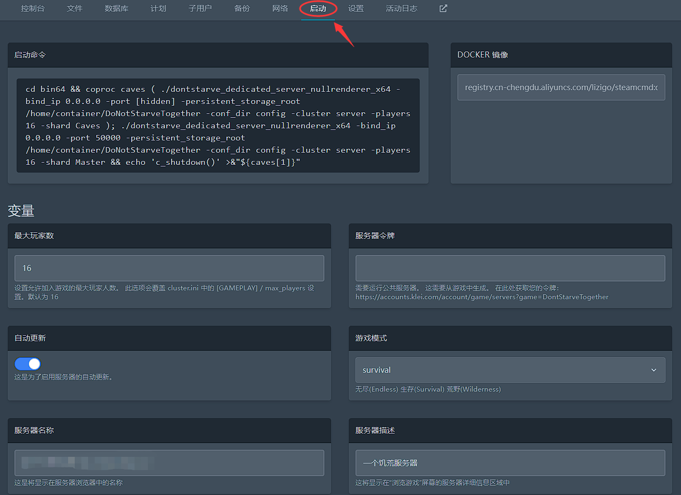Viewport: 681px width, 495px height.
Task: Open the 网络 tab
Action: point(280,9)
